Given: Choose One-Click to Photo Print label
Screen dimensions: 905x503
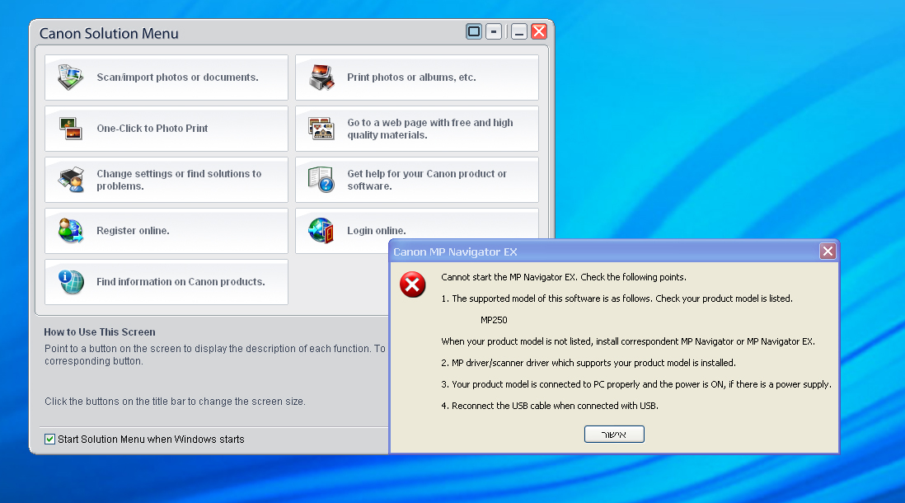Looking at the screenshot, I should pyautogui.click(x=152, y=128).
